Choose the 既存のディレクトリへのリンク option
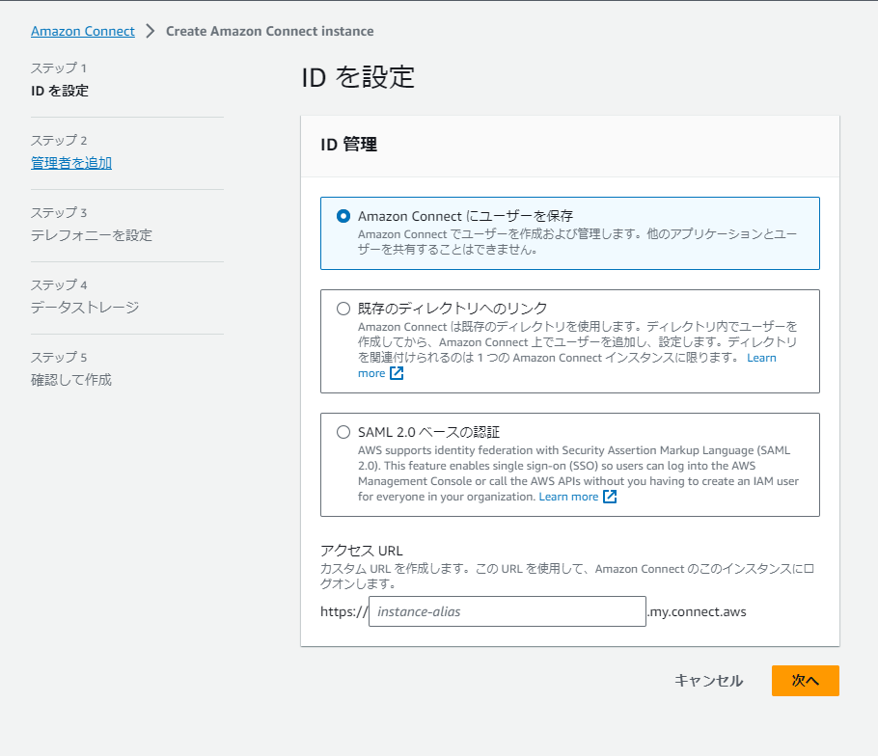This screenshot has height=756, width=878. coord(342,309)
